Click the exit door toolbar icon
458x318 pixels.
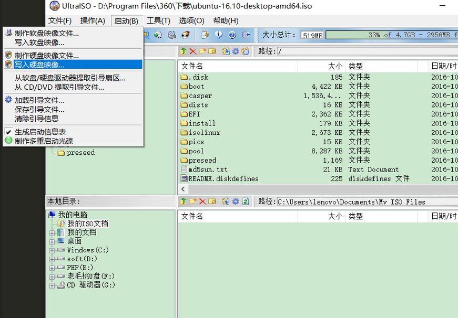(246, 35)
